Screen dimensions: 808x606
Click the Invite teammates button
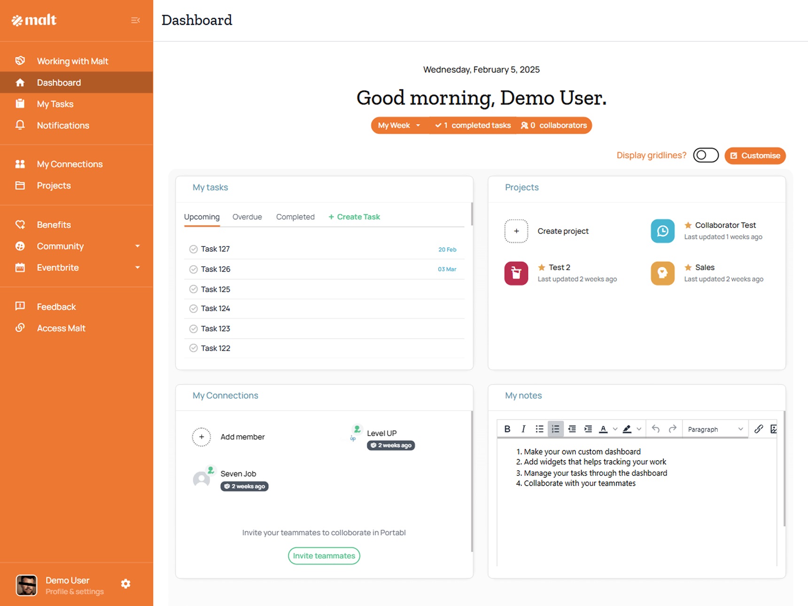coord(324,556)
